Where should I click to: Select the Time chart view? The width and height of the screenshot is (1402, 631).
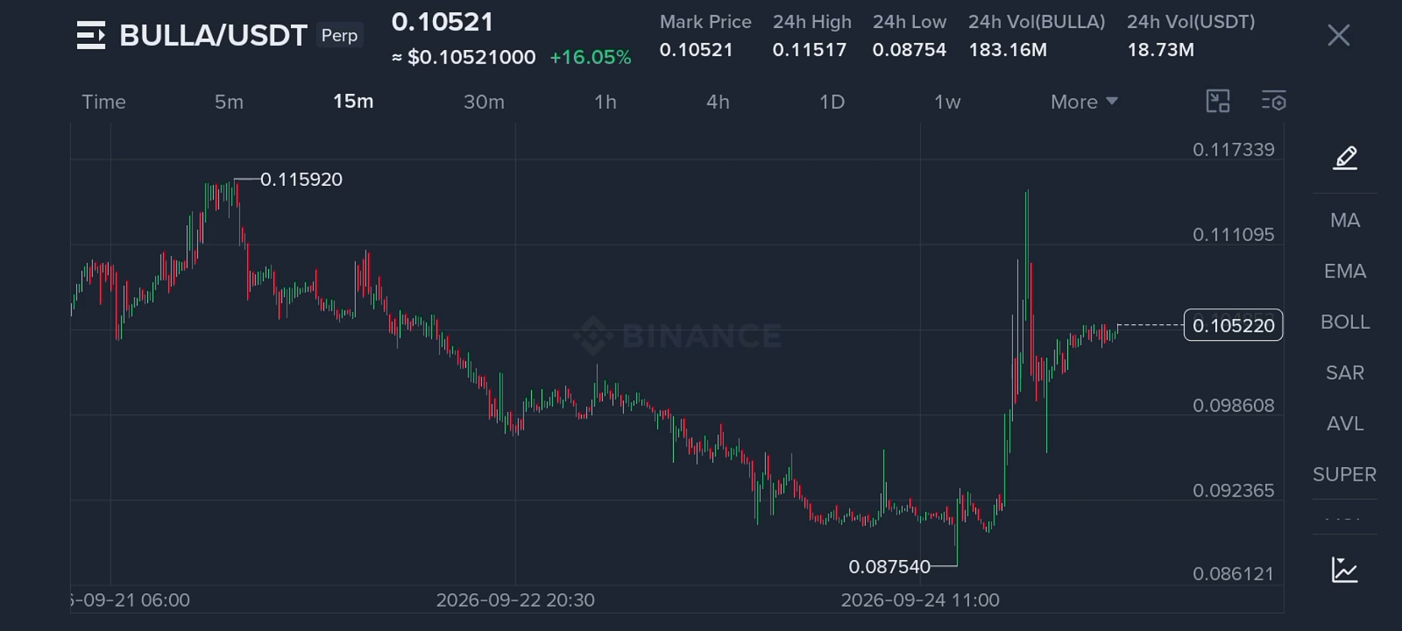(x=104, y=102)
